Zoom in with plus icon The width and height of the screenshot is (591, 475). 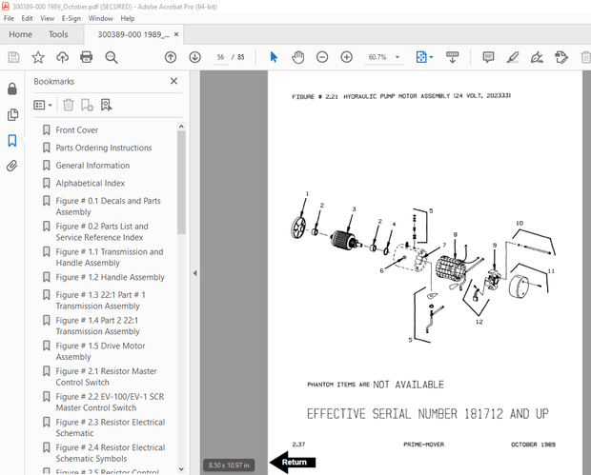[346, 57]
